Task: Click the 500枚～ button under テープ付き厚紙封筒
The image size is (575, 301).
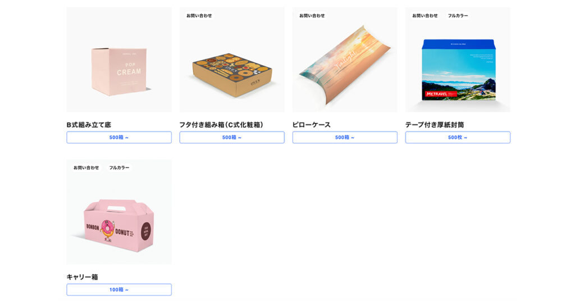Action: 458,138
